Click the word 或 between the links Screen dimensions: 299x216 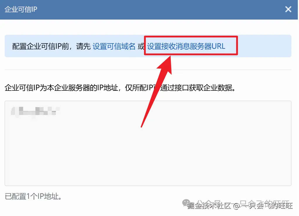(141, 46)
